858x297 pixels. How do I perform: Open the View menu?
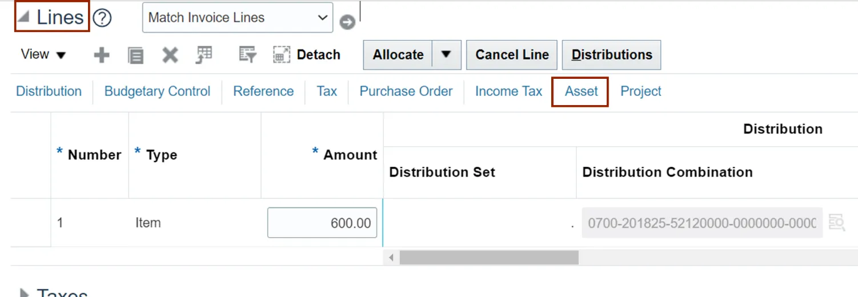(43, 55)
